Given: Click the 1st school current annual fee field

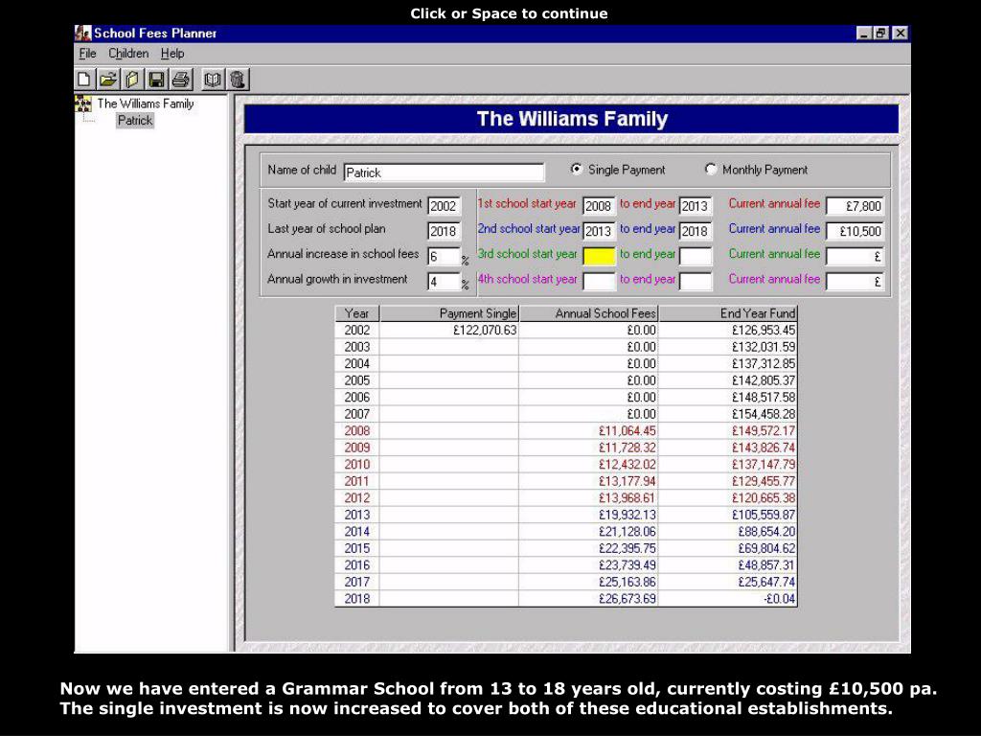Looking at the screenshot, I should click(855, 206).
